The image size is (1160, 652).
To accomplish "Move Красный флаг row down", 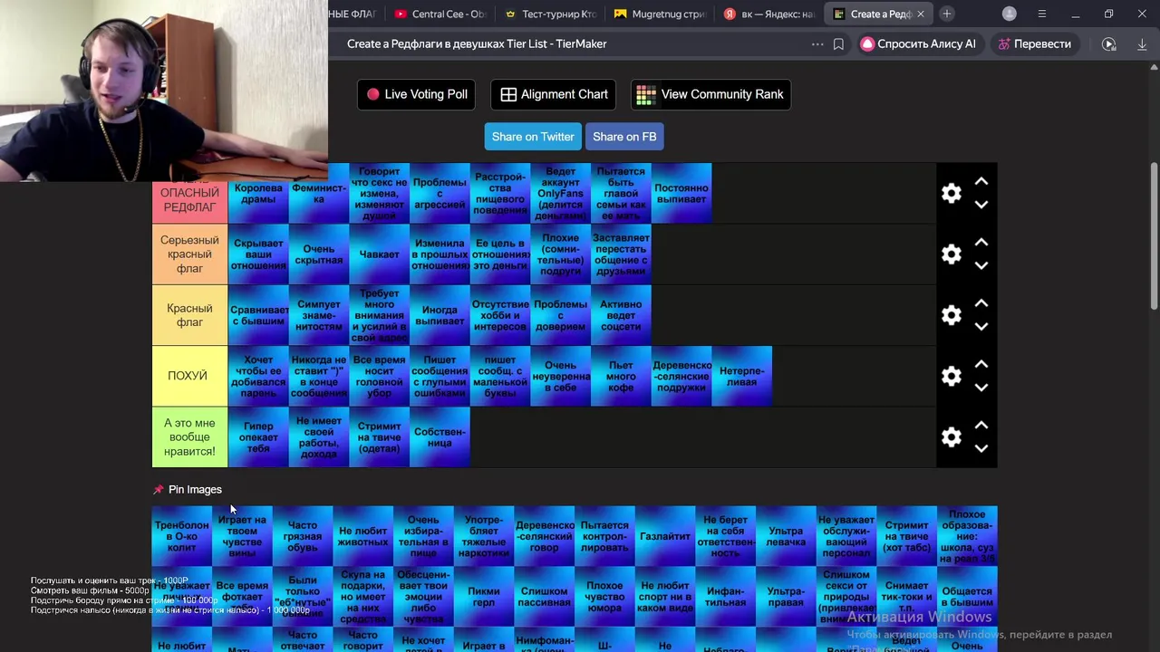I will (x=981, y=326).
